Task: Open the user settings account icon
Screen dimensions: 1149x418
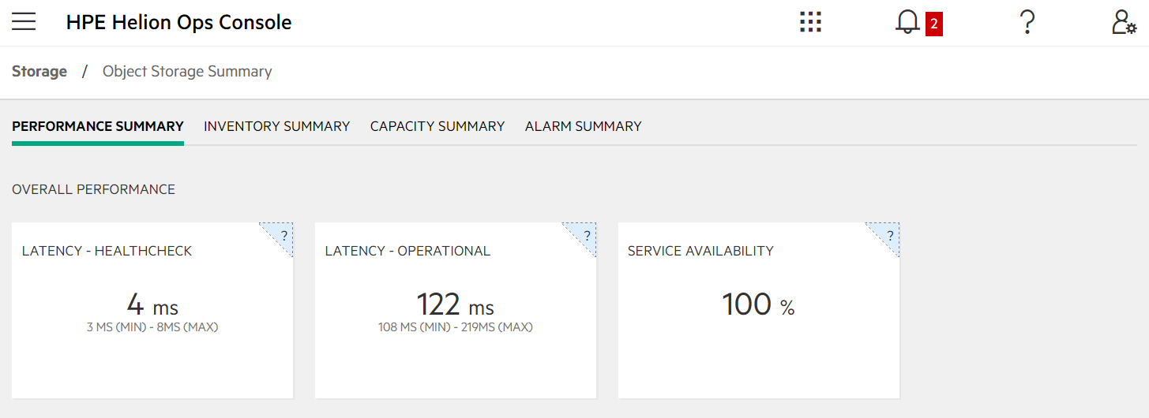Action: 1124,22
